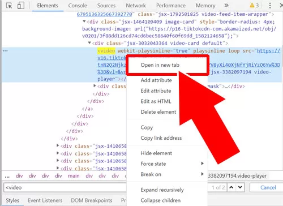Open the DOM Breakpoints pane tab
Image resolution: width=283 pixels, height=206 pixels.
point(92,200)
